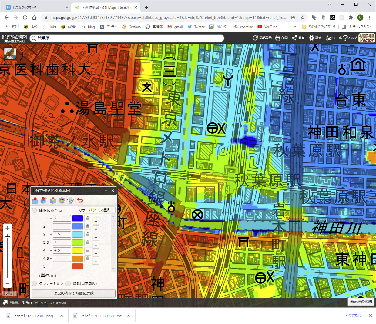Image resolution: width=376 pixels, height=324 pixels.
Task: Click the load color settings folder icon
Action: [35, 200]
